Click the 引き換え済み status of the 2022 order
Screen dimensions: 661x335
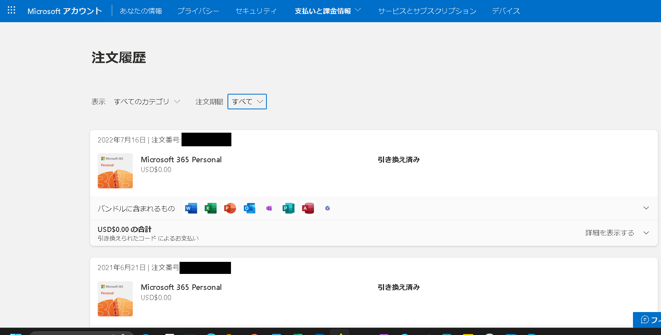398,160
